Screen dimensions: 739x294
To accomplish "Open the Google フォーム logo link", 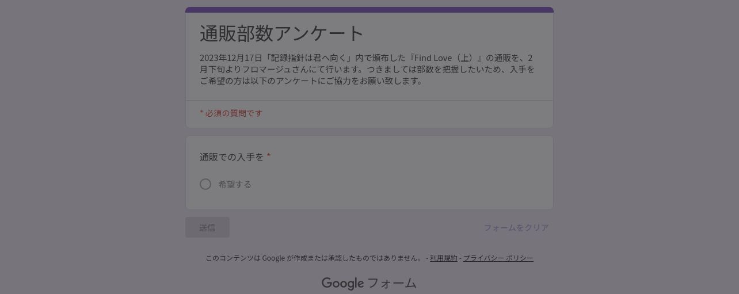I will (369, 283).
